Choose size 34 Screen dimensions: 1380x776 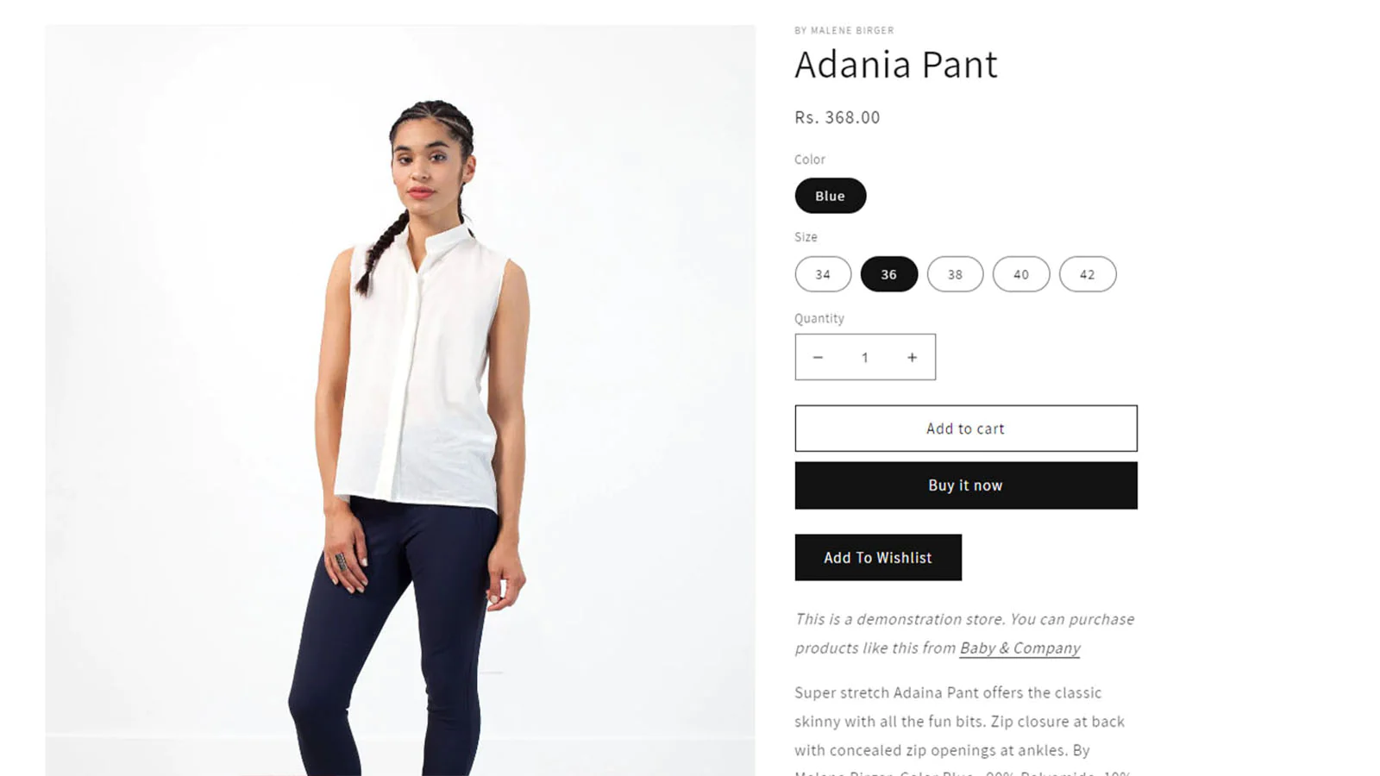click(823, 274)
